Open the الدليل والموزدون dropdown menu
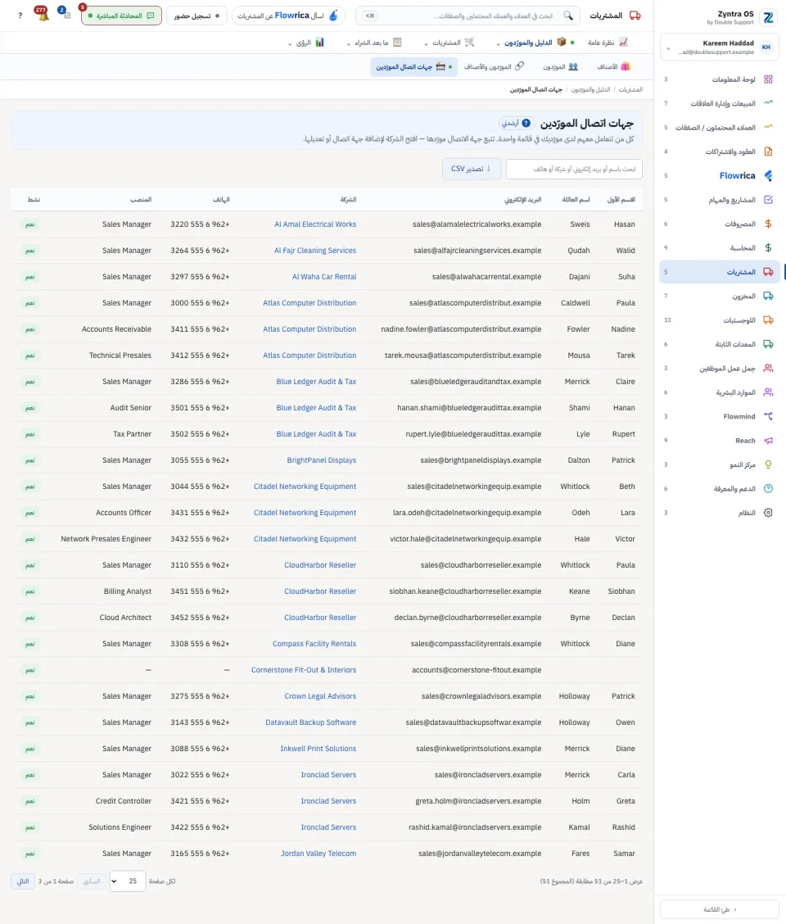The width and height of the screenshot is (786, 924). point(533,43)
